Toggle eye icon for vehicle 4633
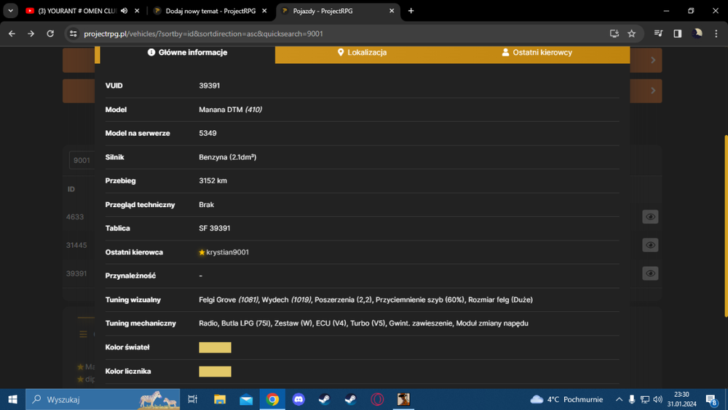Viewport: 728px width, 410px height. click(650, 217)
